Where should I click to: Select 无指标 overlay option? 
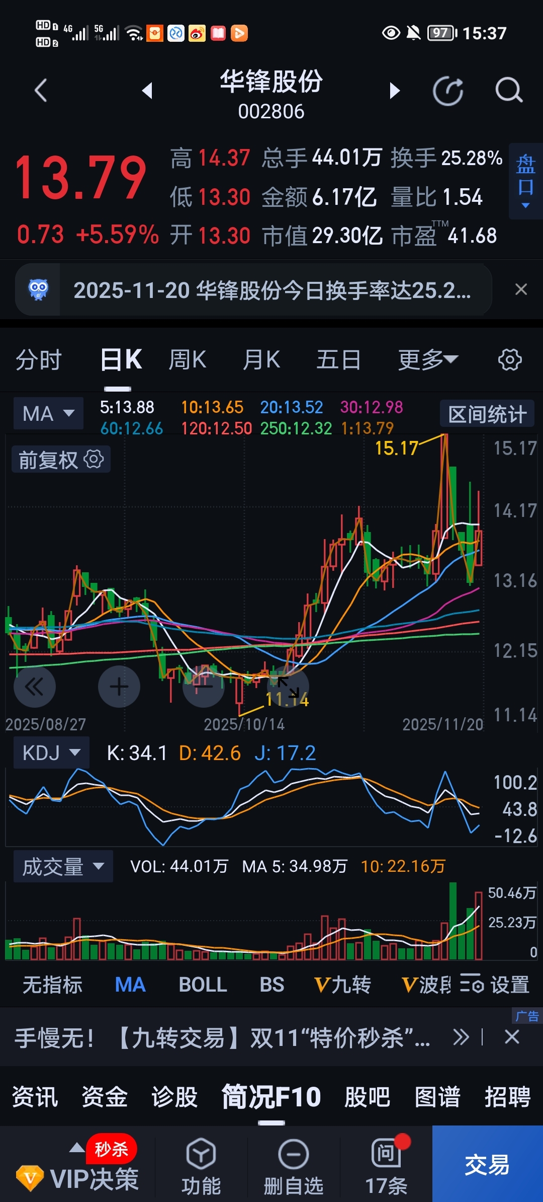click(52, 984)
